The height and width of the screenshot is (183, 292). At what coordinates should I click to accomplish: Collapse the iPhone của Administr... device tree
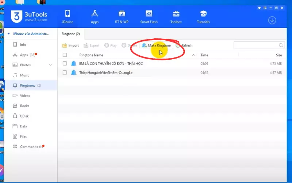tap(8, 34)
